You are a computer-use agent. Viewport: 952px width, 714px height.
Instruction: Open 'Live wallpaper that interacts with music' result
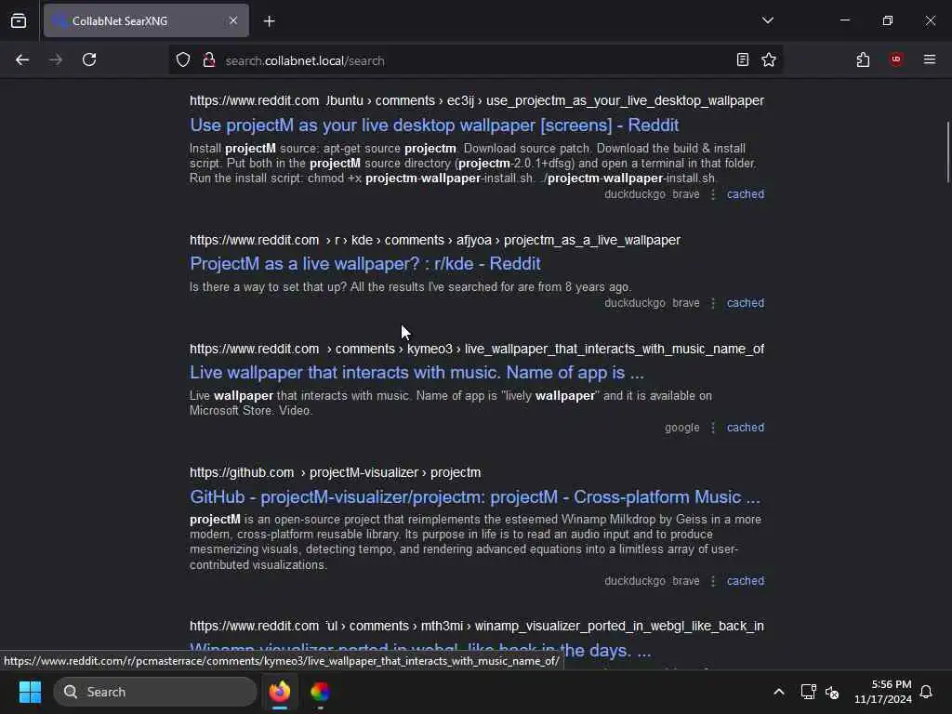pos(416,372)
